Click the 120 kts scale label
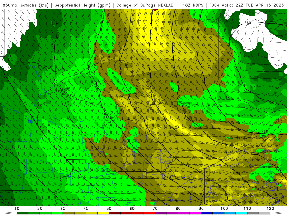This screenshot has height=215, width=287. tap(270, 209)
